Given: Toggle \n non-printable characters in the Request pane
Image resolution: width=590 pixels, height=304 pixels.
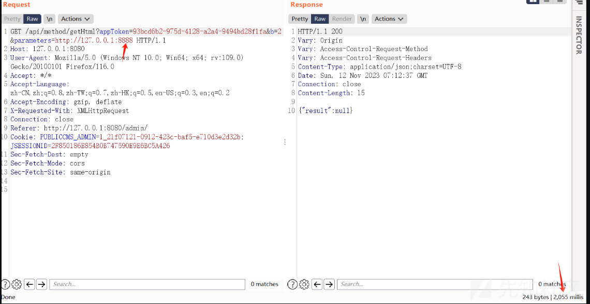Looking at the screenshot, I should 49,19.
